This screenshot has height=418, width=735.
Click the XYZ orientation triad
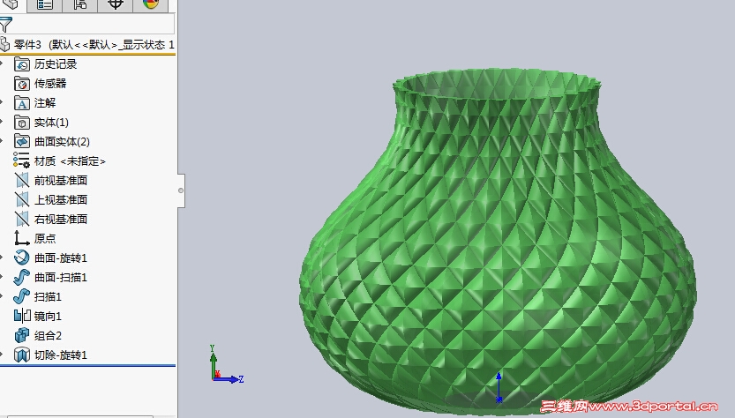[x=227, y=364]
